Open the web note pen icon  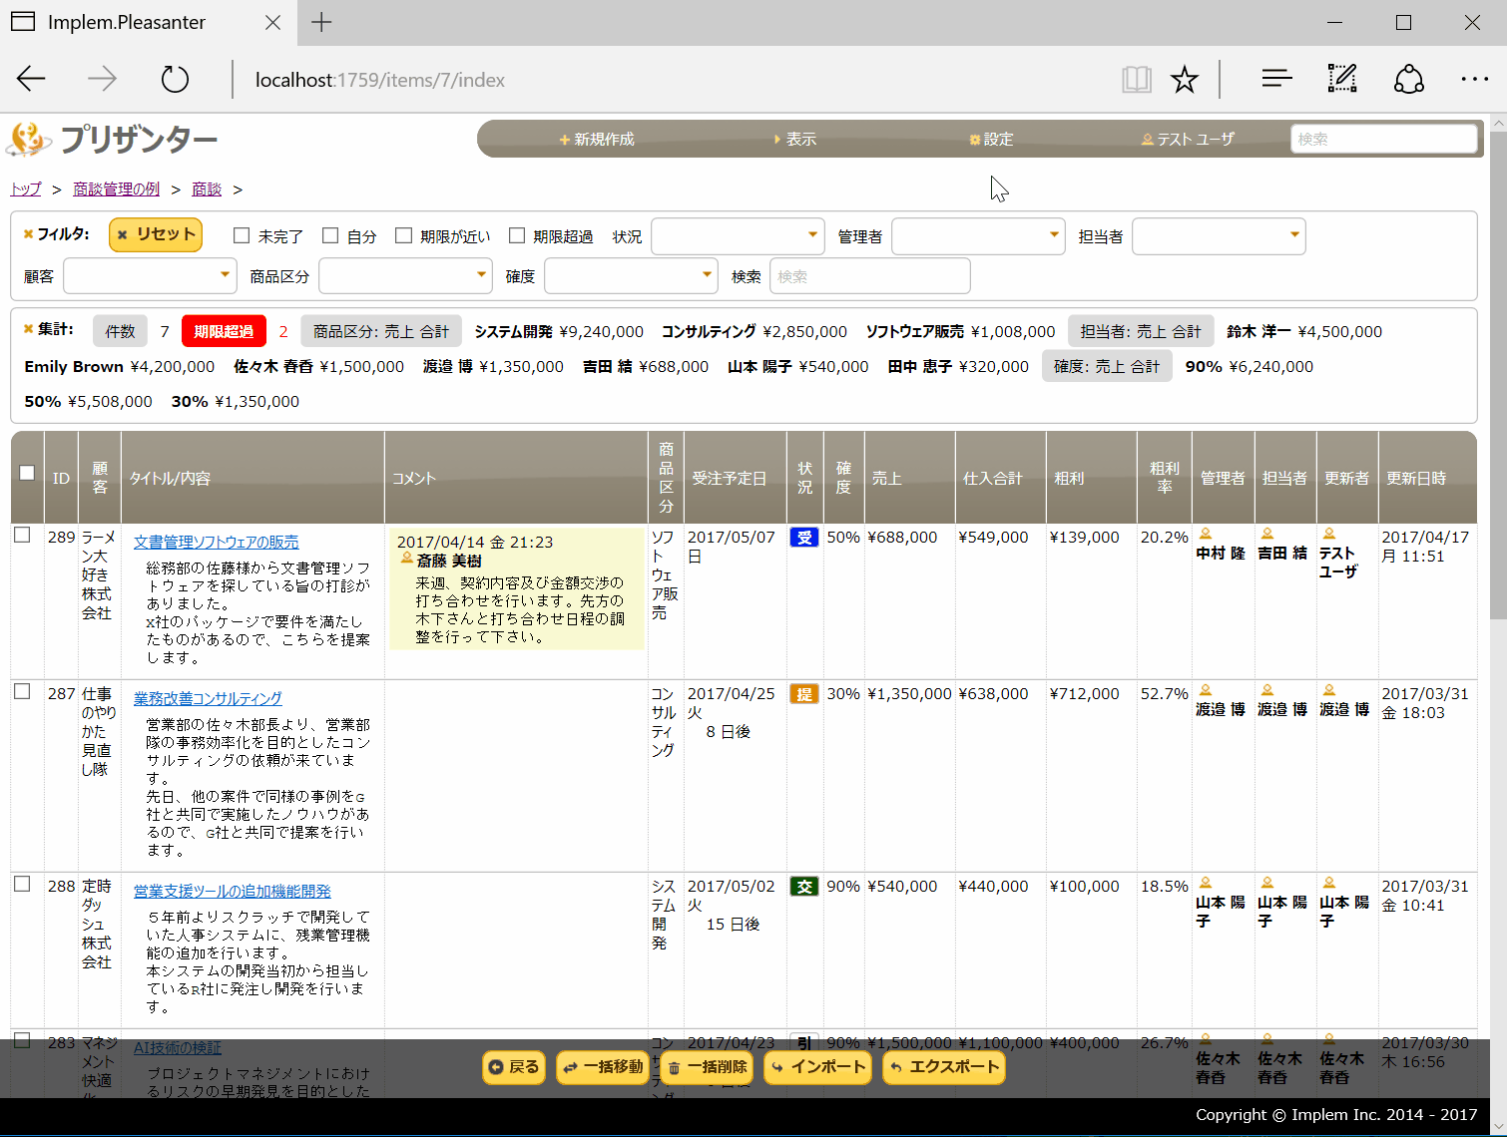coord(1342,78)
